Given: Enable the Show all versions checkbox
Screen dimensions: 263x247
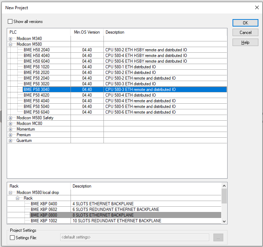Looking at the screenshot, I should click(x=10, y=22).
